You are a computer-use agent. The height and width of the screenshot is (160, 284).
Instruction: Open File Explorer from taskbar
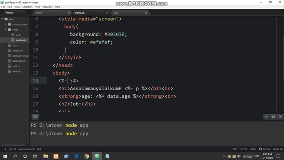(46, 156)
